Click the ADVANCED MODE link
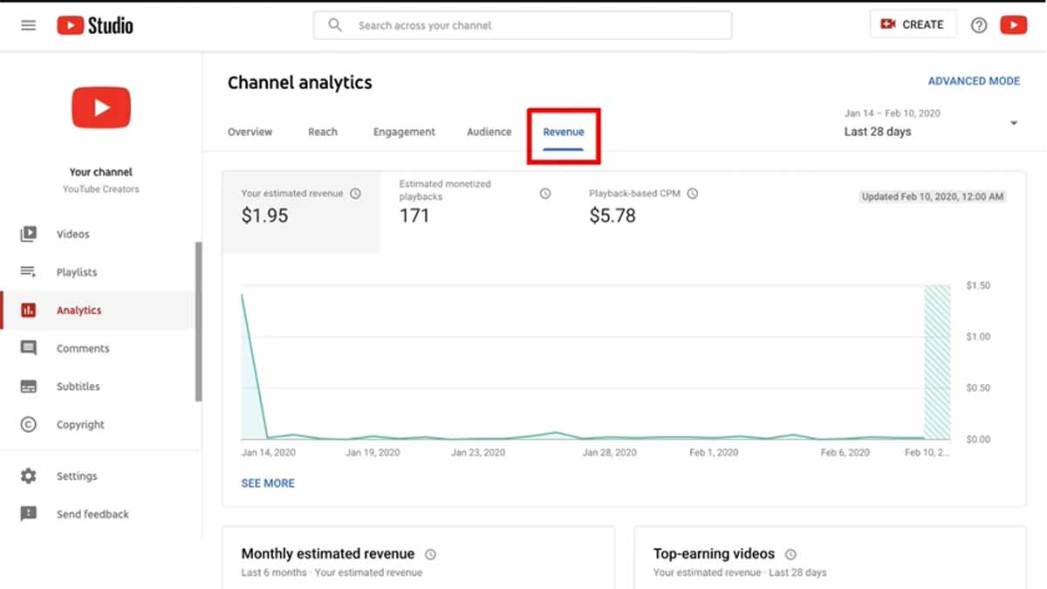 [974, 81]
